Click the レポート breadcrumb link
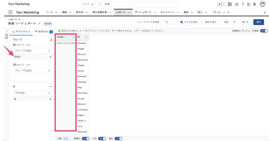The image size is (269, 141). [x=13, y=19]
